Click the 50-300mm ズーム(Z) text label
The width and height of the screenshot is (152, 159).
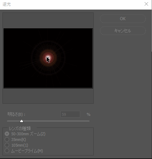(x=28, y=134)
